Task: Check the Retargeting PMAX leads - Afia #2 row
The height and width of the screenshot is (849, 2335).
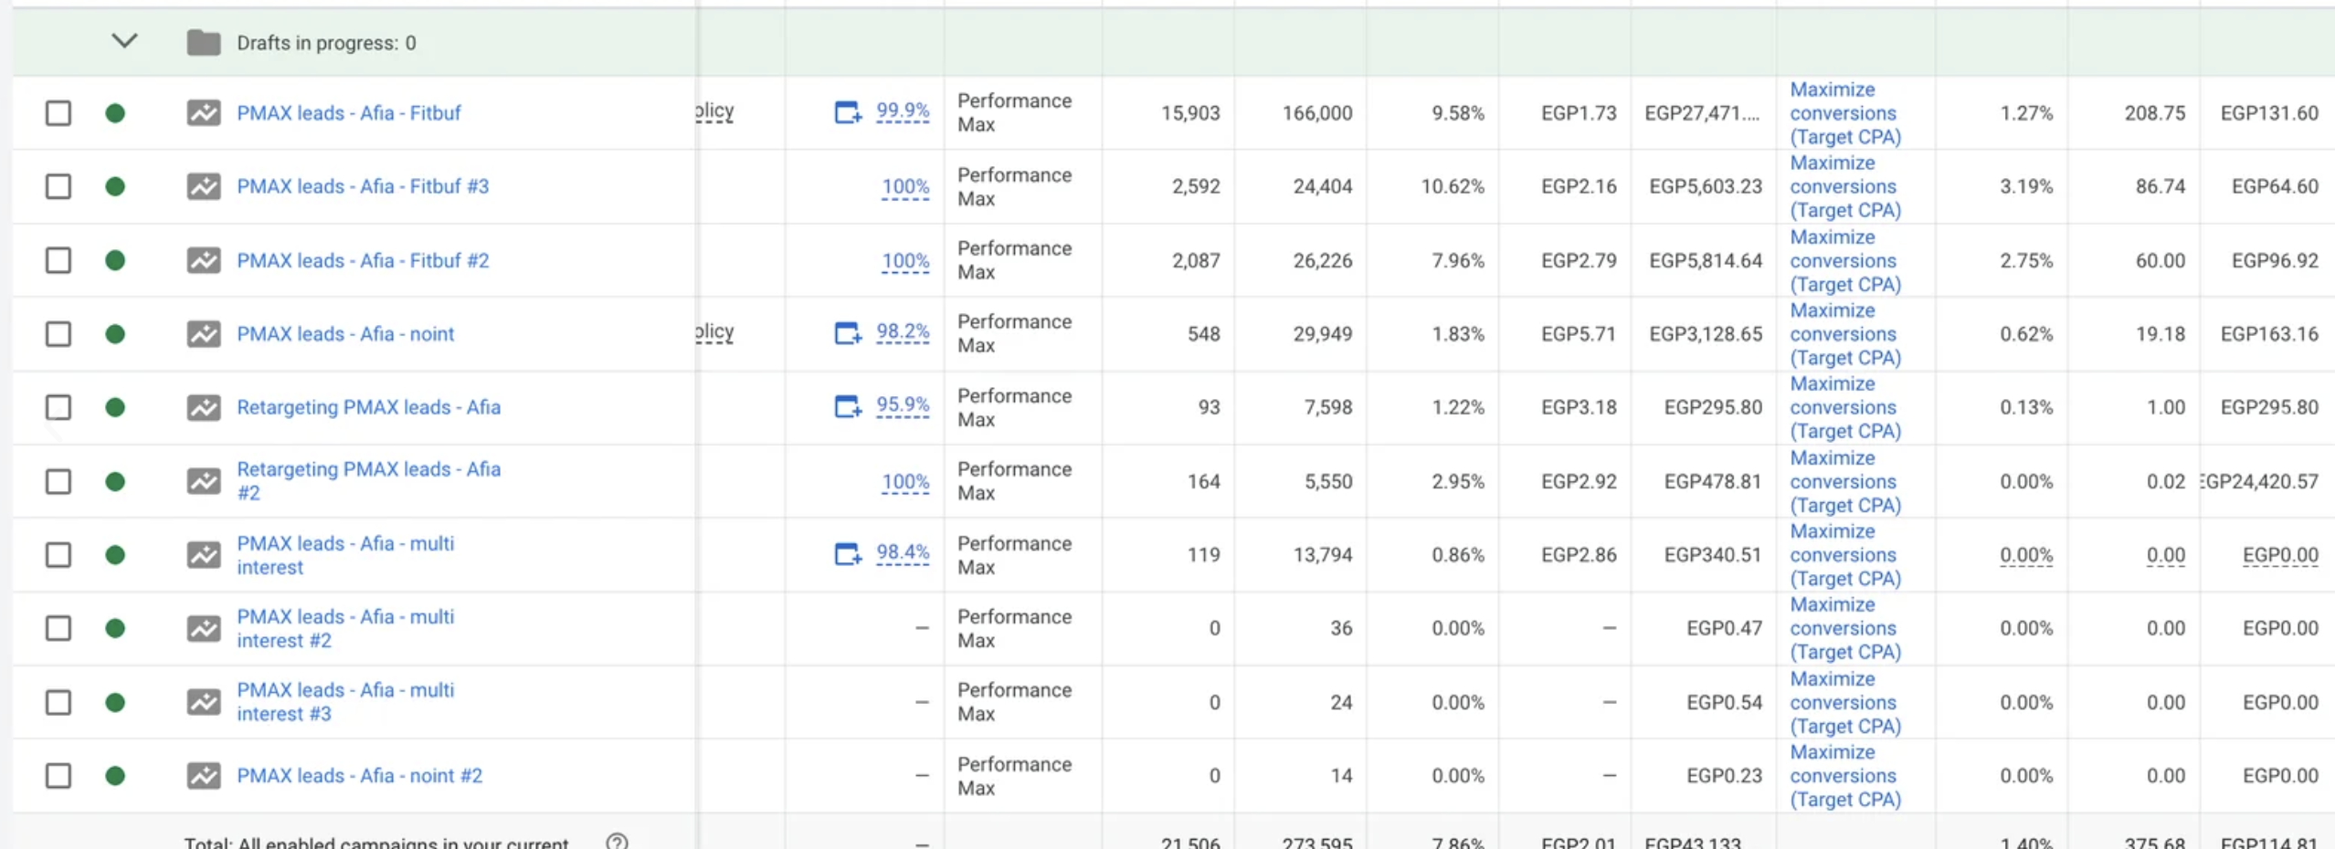Action: (58, 481)
